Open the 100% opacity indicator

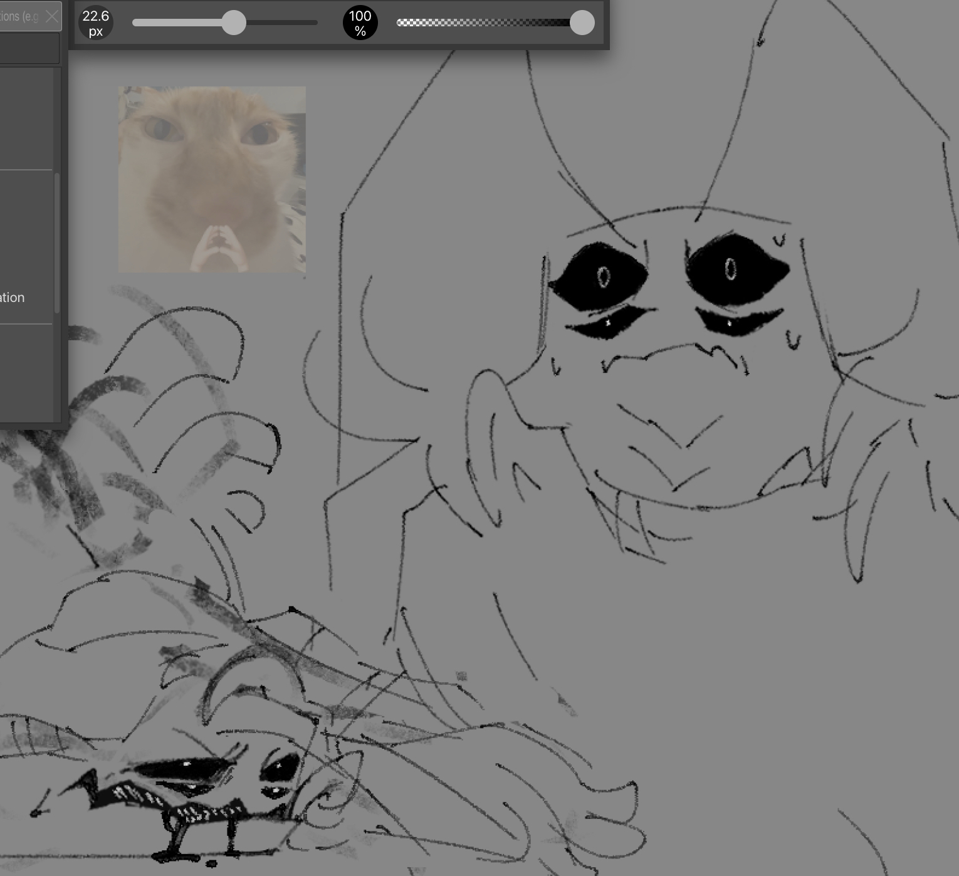point(360,23)
